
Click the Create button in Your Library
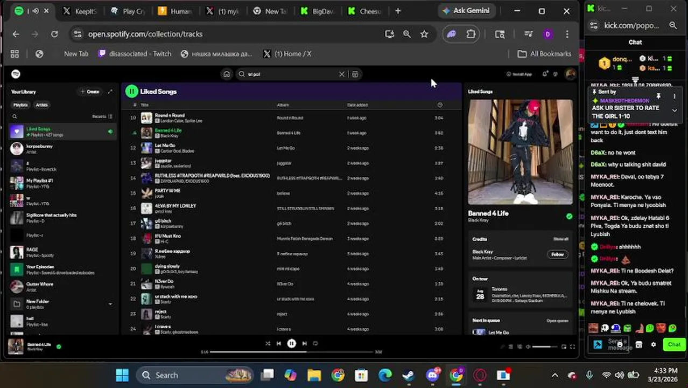pyautogui.click(x=90, y=92)
